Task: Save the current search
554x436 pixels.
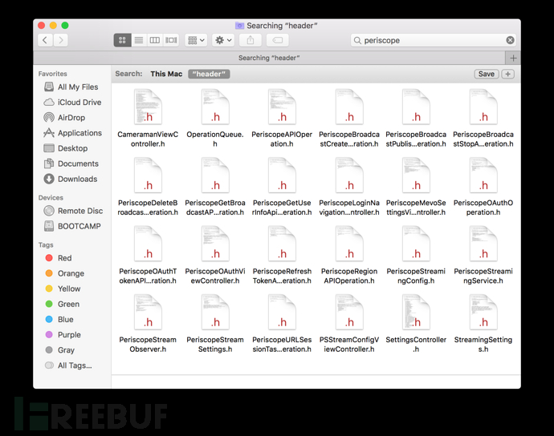Action: point(487,74)
